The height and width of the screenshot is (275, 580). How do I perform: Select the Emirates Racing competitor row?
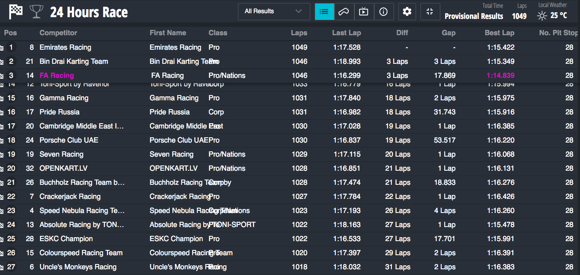[65, 48]
